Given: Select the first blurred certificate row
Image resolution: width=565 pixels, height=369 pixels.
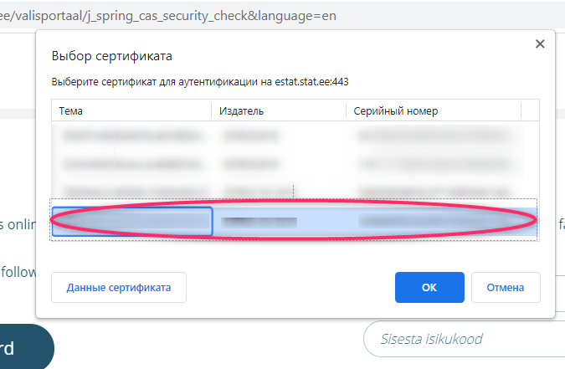Looking at the screenshot, I should pos(295,136).
